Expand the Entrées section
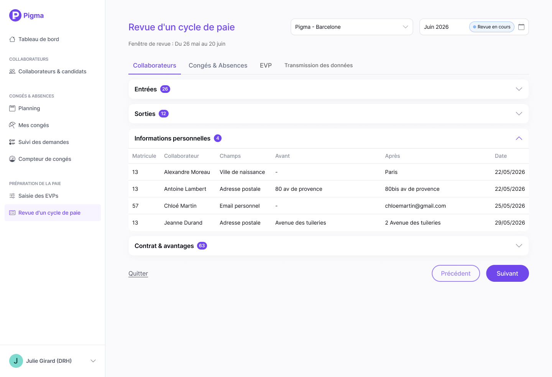The width and height of the screenshot is (552, 377). point(519,89)
